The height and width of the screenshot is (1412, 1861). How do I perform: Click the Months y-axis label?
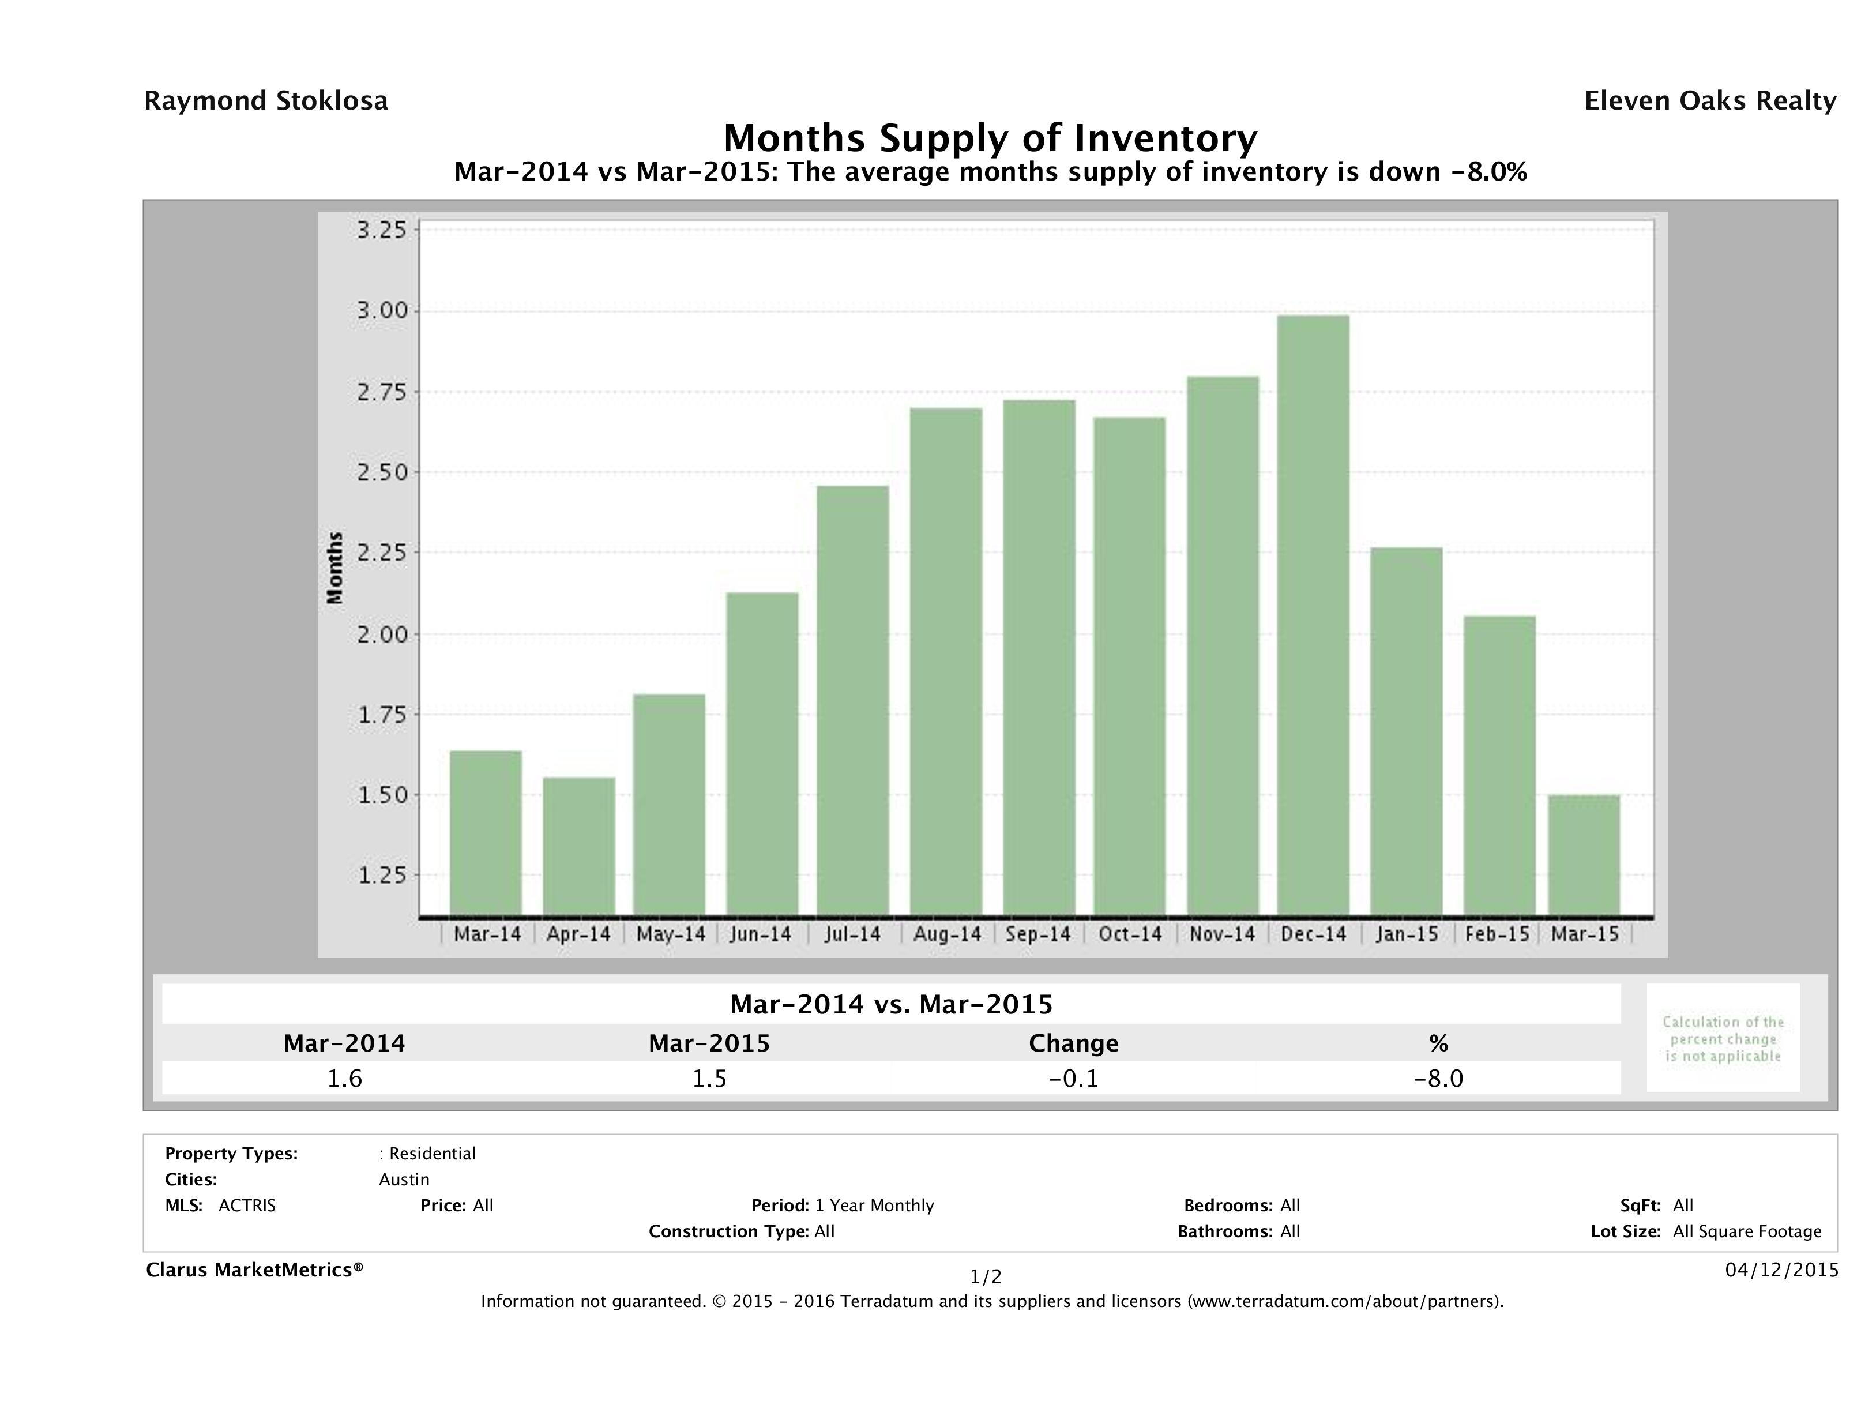335,567
